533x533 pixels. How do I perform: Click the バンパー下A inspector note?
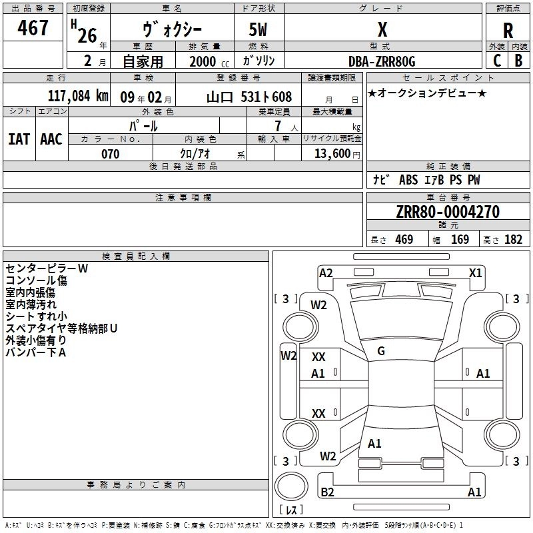[35, 352]
